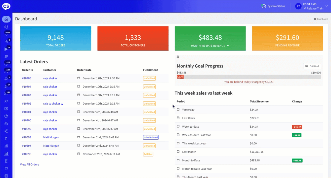Image resolution: width=331 pixels, height=178 pixels.
Task: Click the hourglass icon in sidebar
Action: (6, 161)
